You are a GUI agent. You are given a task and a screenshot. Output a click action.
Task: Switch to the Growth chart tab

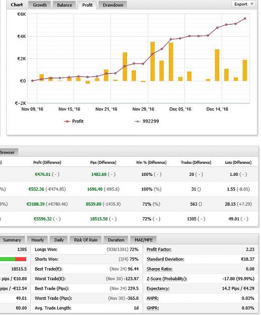(39, 5)
